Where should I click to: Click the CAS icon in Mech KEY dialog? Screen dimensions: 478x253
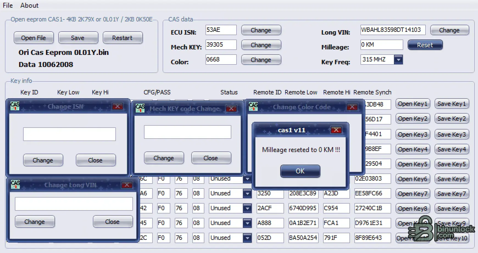tap(140, 108)
